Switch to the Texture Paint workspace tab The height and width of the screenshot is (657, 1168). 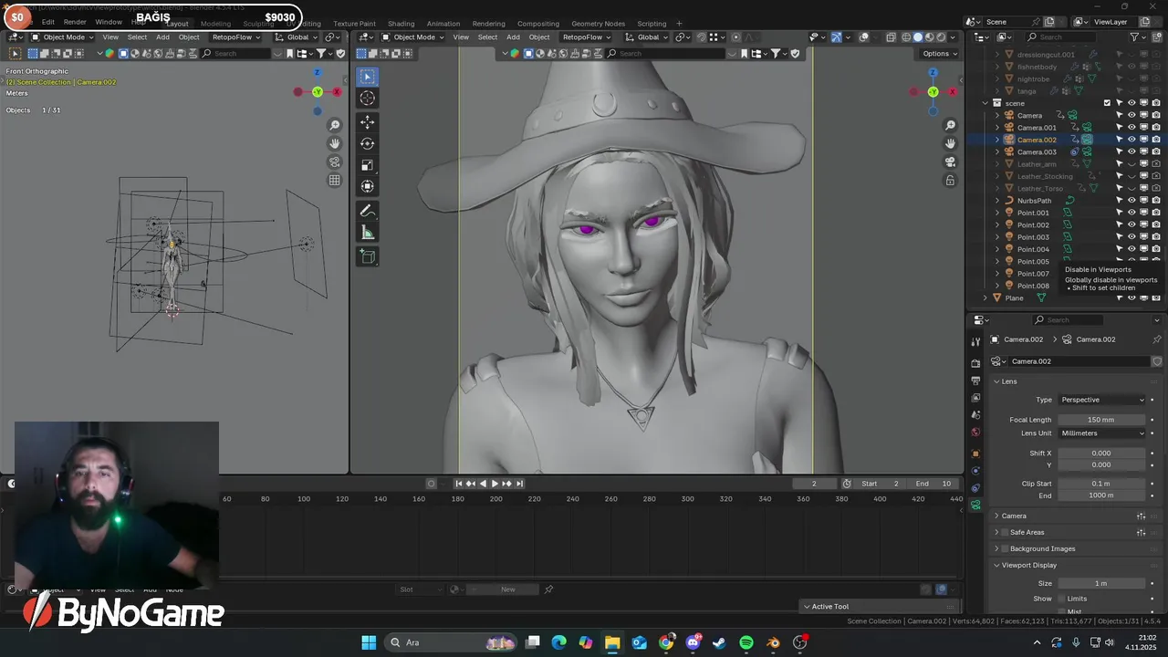coord(354,24)
